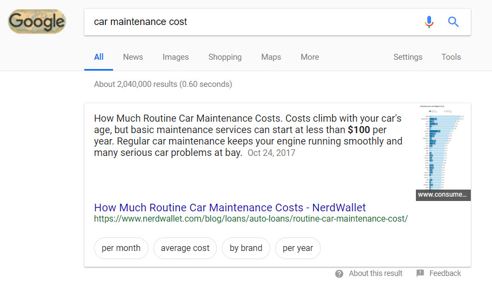Image resolution: width=492 pixels, height=289 pixels.
Task: Open the Images tab
Action: (176, 57)
